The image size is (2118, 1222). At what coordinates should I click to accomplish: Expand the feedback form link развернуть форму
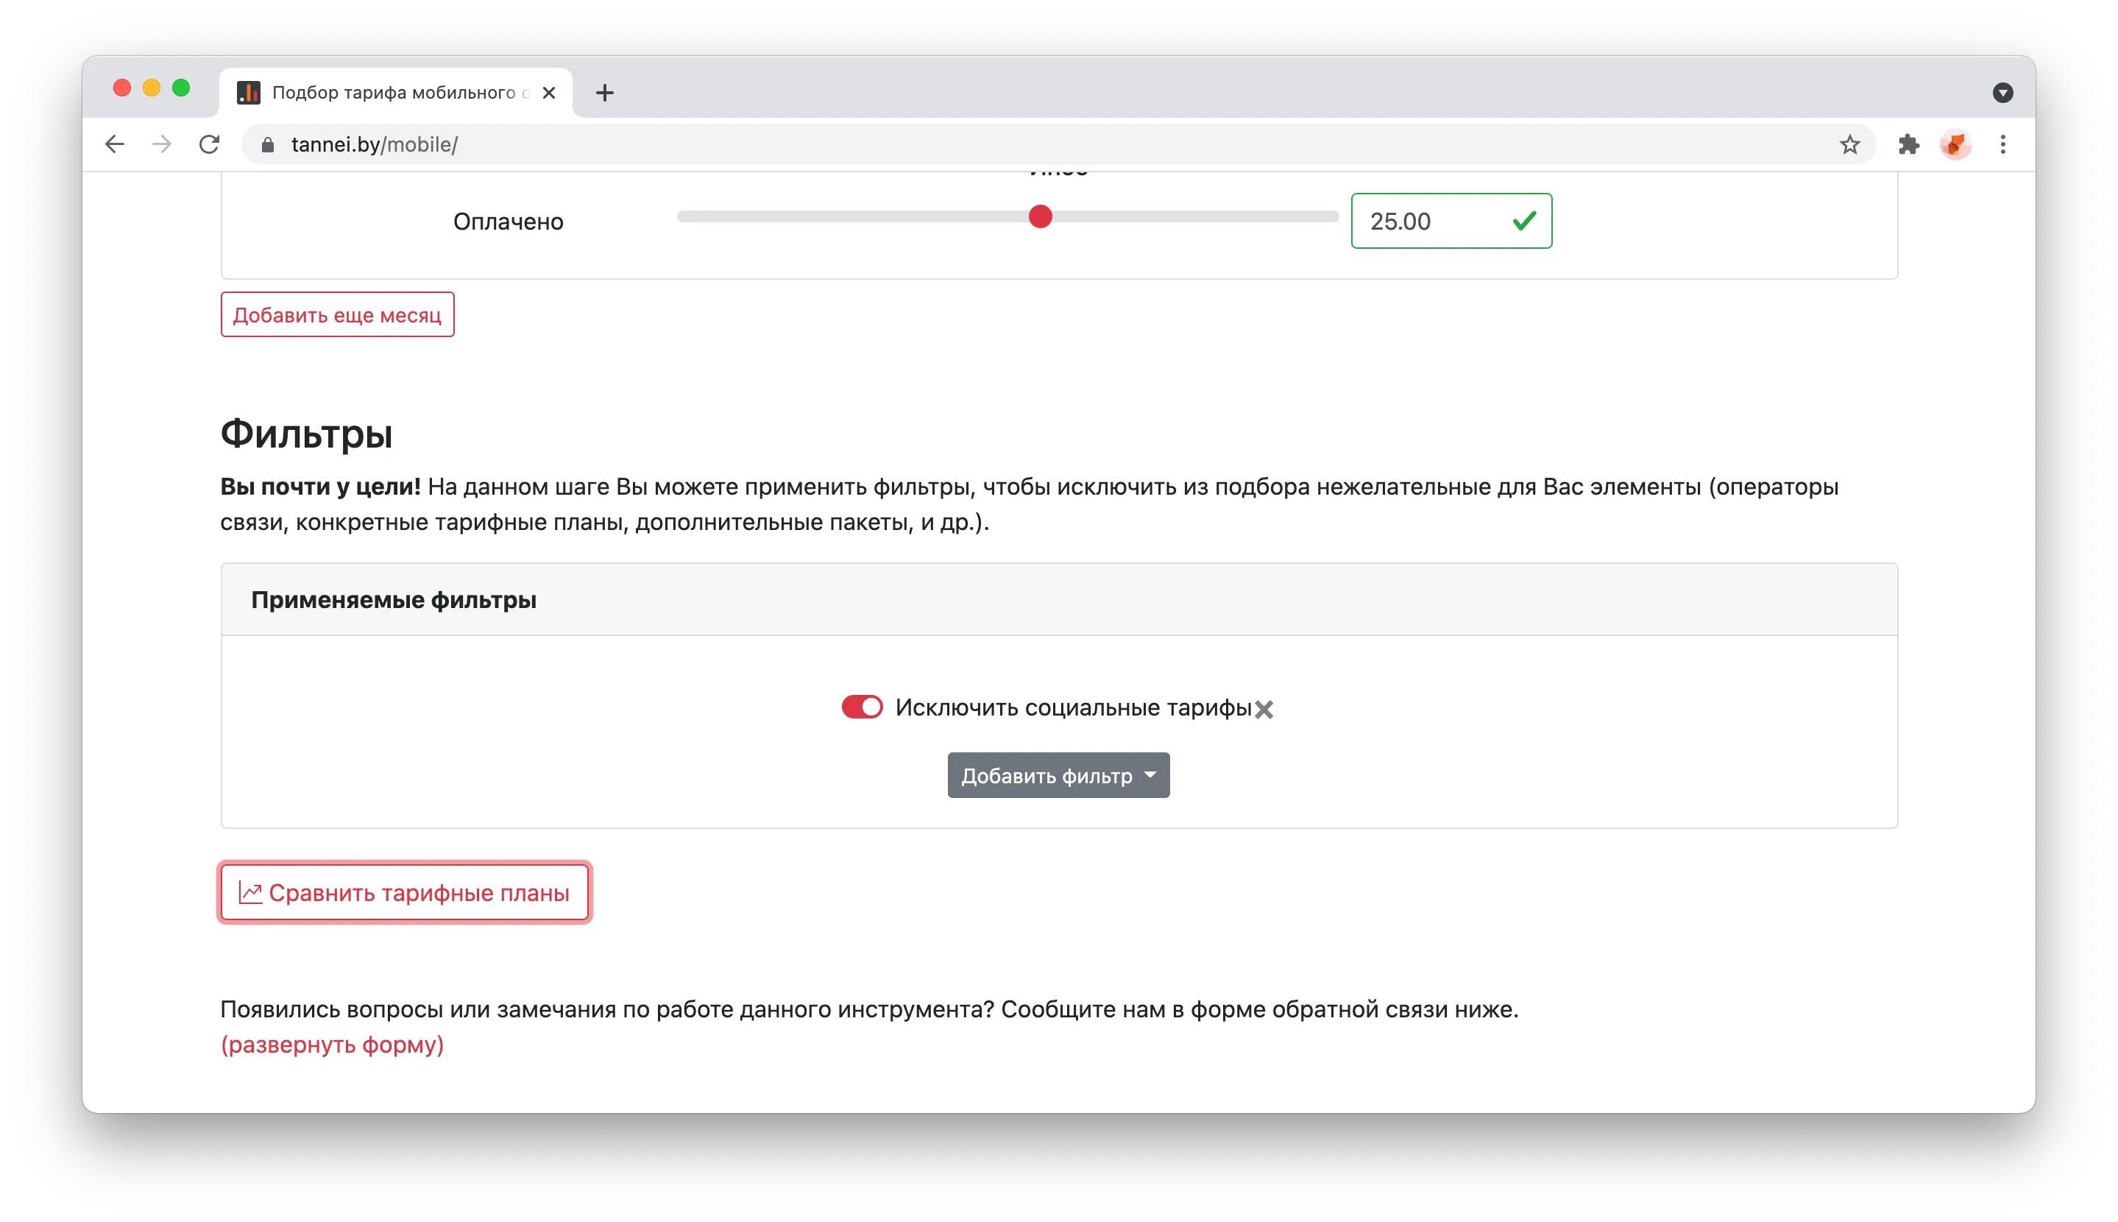332,1044
